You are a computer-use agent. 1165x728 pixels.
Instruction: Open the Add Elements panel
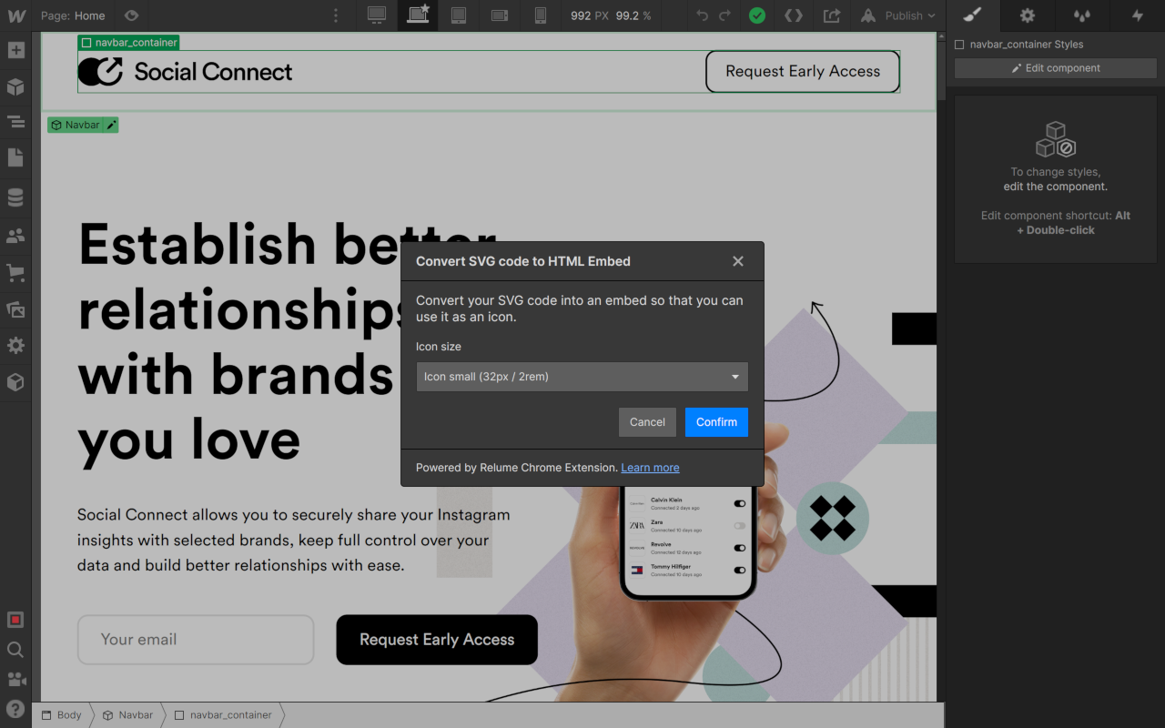click(x=15, y=50)
